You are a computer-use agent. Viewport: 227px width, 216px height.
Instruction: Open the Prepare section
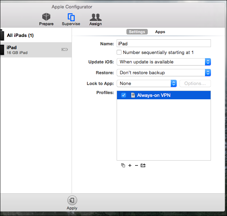point(46,19)
